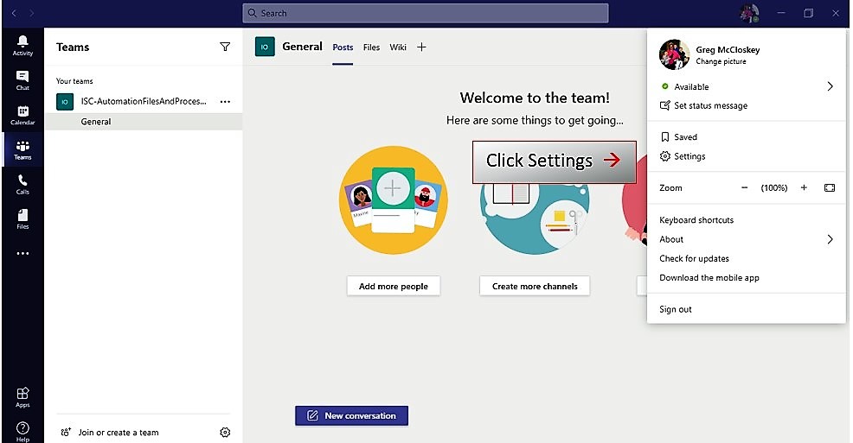Switch to the Posts tab

[x=343, y=47]
